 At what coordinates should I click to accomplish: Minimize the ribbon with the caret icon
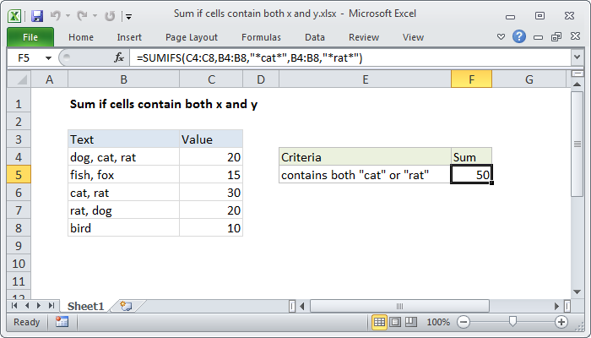[x=502, y=37]
